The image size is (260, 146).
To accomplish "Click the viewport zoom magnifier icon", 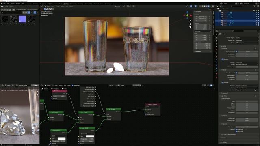I will (191, 21).
